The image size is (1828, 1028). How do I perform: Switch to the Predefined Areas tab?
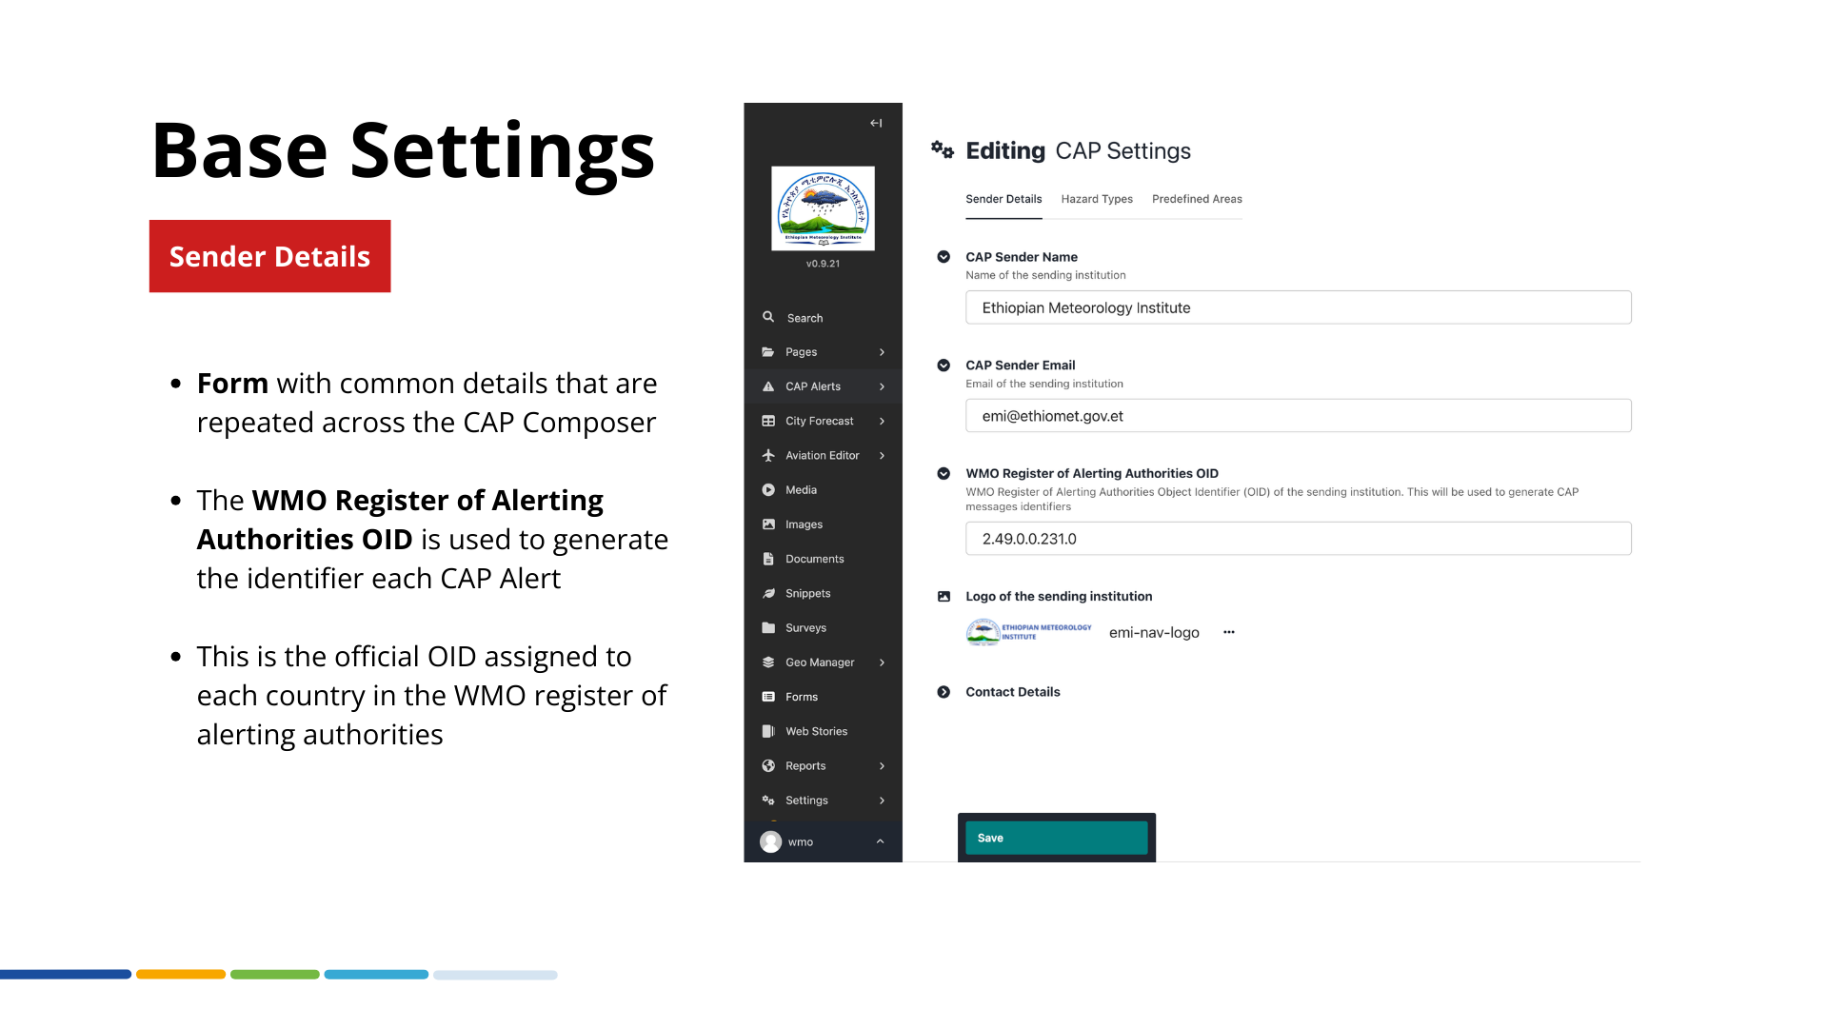click(x=1197, y=199)
